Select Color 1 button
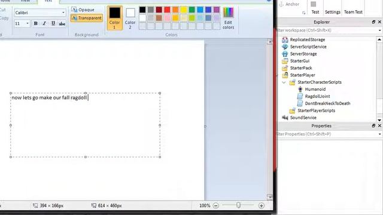This screenshot has width=383, height=215. (114, 18)
